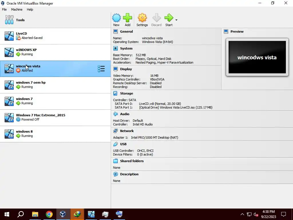Click the Network section icon

click(x=116, y=131)
